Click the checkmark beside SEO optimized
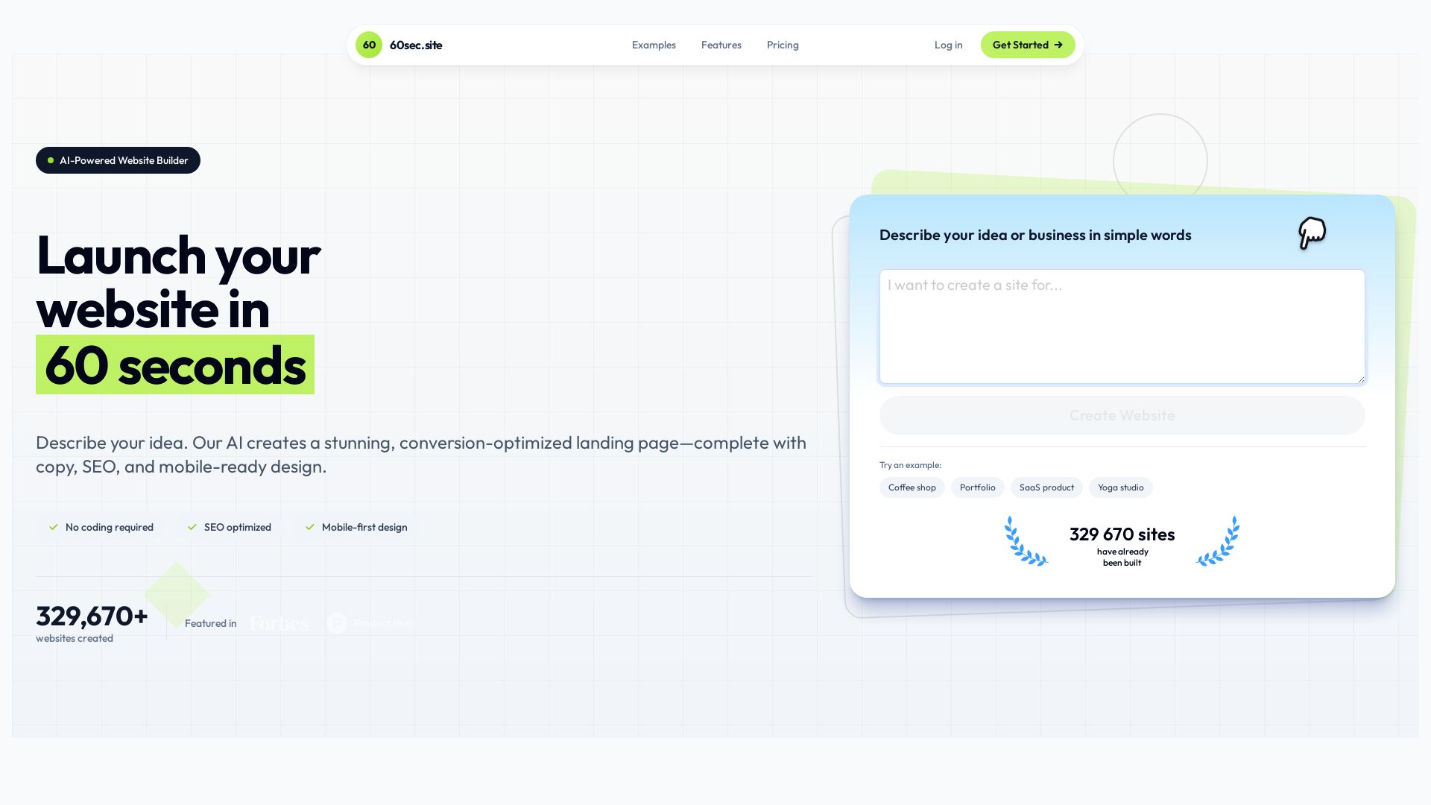Screen dimensions: 1431x805 click(x=192, y=527)
